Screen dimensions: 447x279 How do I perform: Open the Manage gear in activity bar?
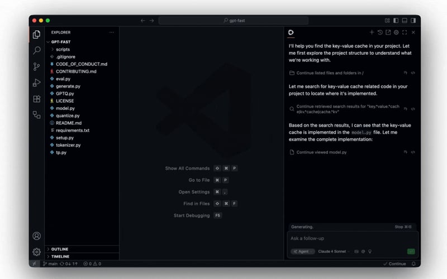click(36, 252)
